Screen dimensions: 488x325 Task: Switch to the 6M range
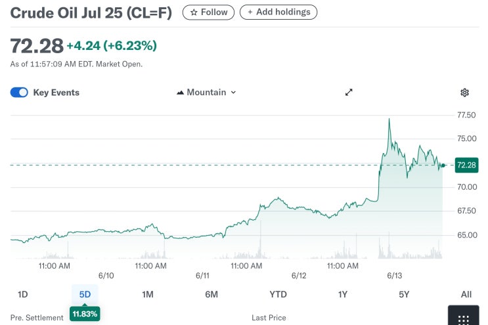pyautogui.click(x=211, y=294)
